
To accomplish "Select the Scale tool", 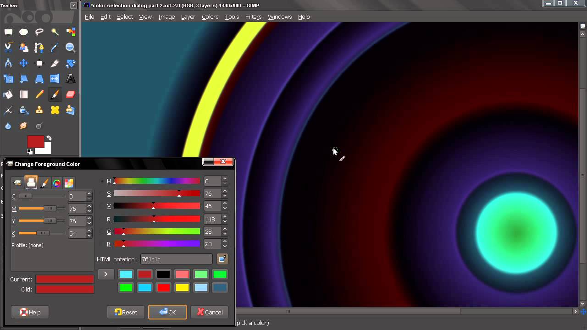I will tap(8, 79).
